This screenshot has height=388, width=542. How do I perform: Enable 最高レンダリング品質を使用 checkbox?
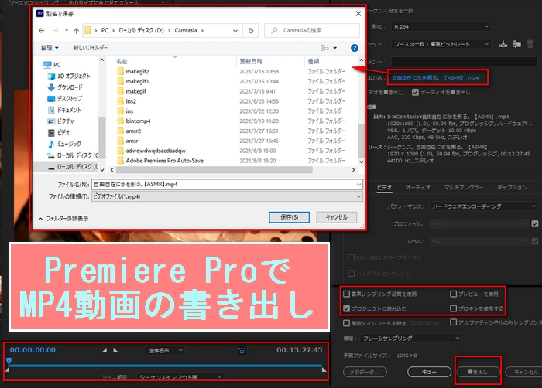pos(346,294)
